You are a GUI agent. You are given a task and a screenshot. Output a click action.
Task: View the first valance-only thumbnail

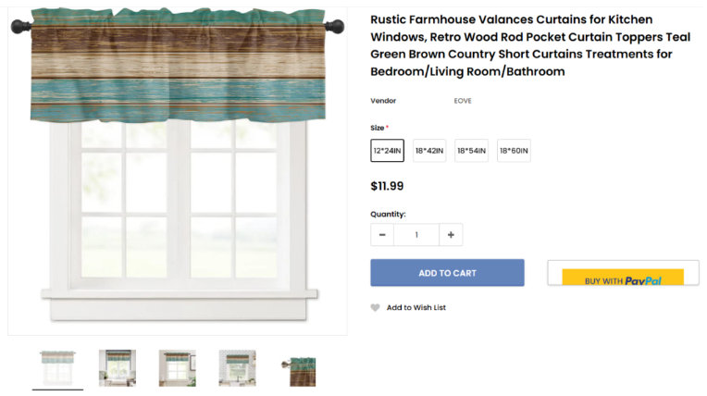[57, 368]
